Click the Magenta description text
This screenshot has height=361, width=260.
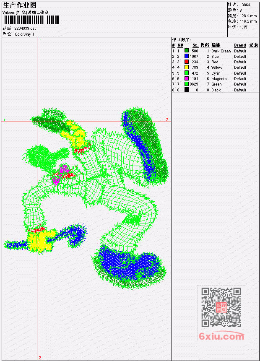[219, 79]
